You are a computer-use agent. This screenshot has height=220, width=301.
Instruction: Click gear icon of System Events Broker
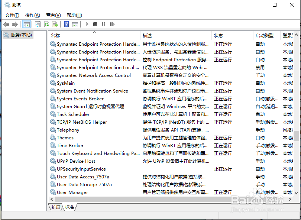[x=53, y=98]
